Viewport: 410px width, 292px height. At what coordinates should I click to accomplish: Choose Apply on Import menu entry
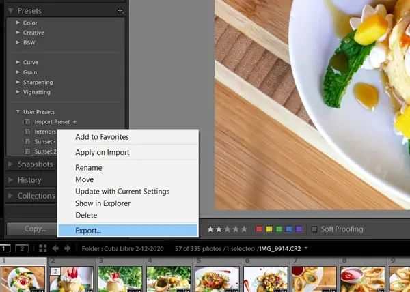point(128,152)
